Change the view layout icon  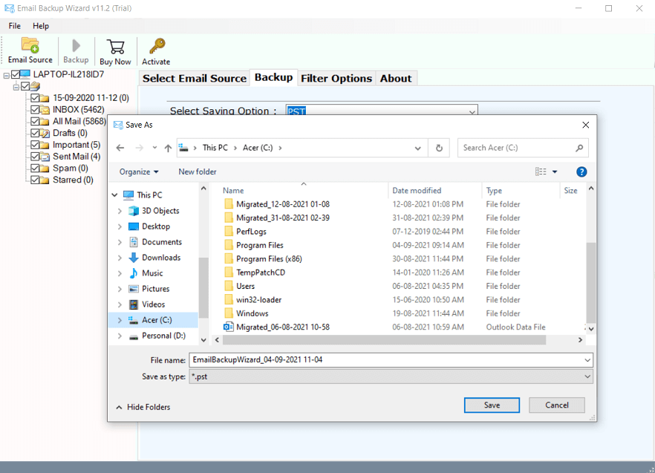[x=541, y=172]
